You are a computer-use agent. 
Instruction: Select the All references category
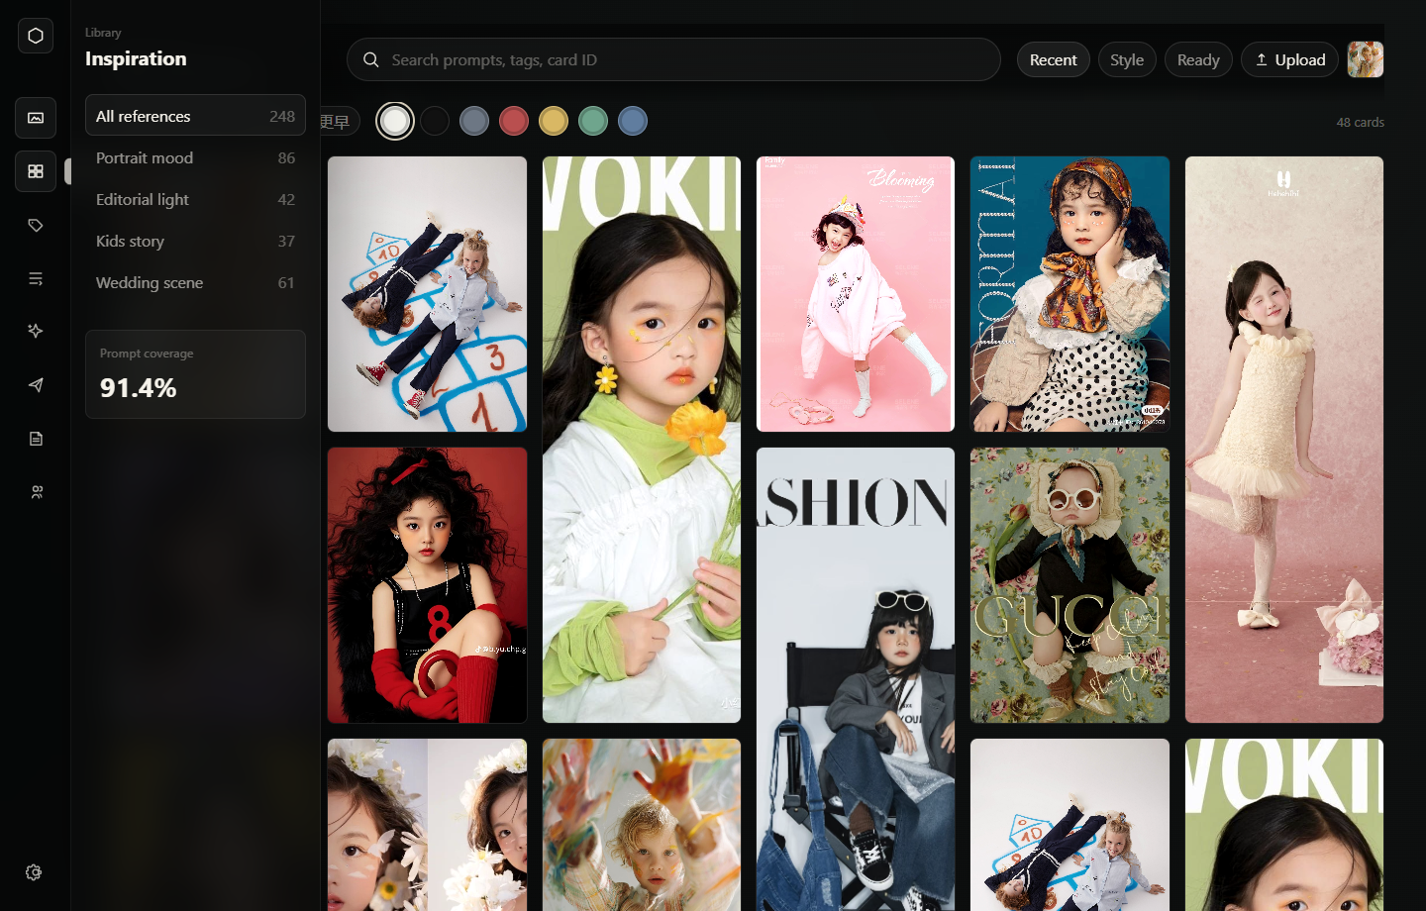(x=195, y=116)
